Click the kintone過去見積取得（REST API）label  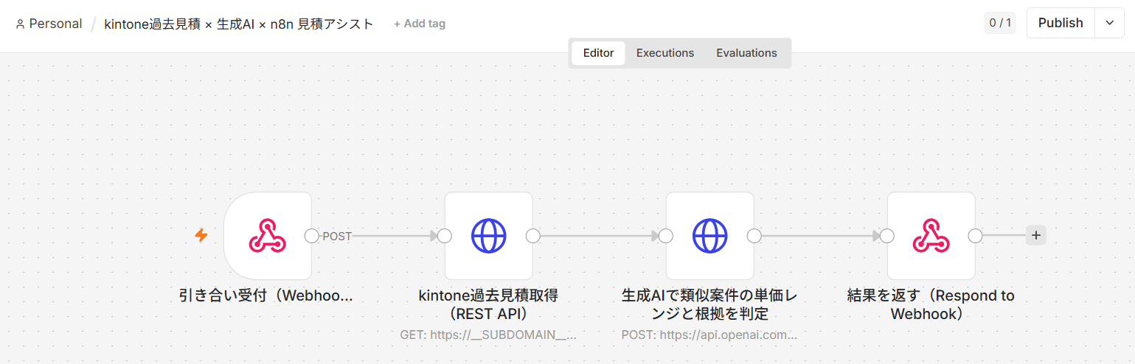[x=488, y=305]
